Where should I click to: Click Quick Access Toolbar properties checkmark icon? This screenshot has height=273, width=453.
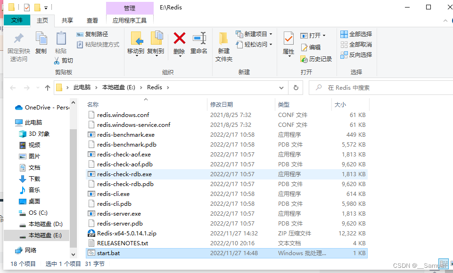point(27,7)
